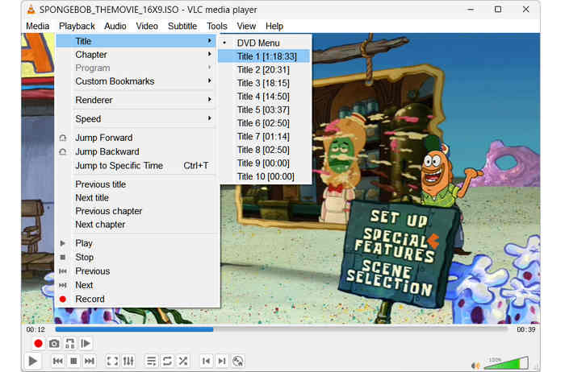Select Title 8 [02:50]

point(265,150)
